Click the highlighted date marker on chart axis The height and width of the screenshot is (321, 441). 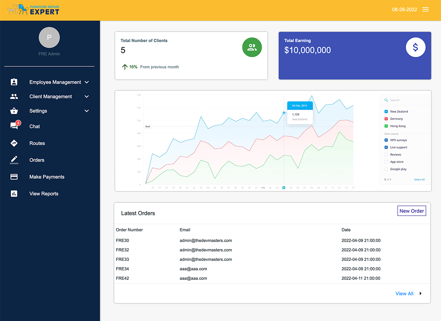(x=284, y=187)
